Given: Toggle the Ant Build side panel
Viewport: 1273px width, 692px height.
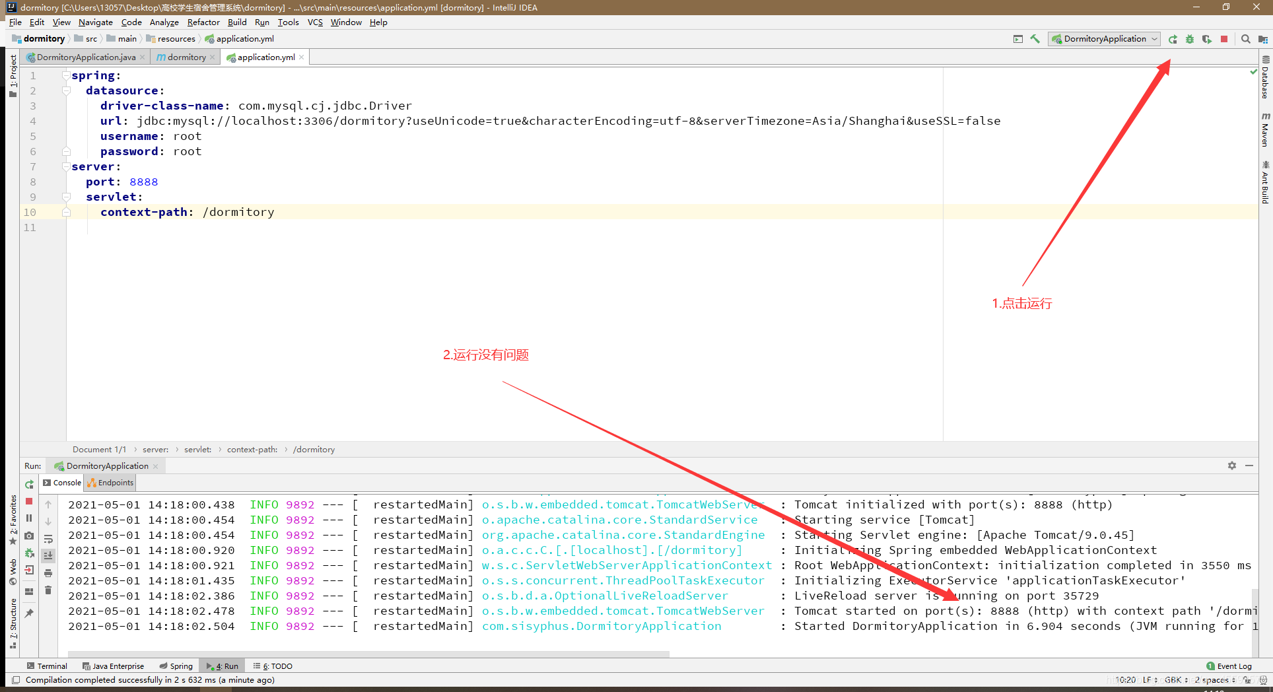Looking at the screenshot, I should click(1265, 182).
